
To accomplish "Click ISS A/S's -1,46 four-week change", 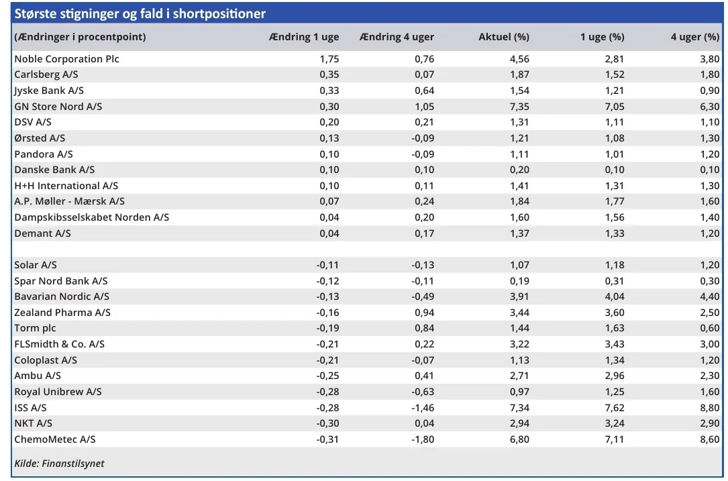I will tap(421, 408).
